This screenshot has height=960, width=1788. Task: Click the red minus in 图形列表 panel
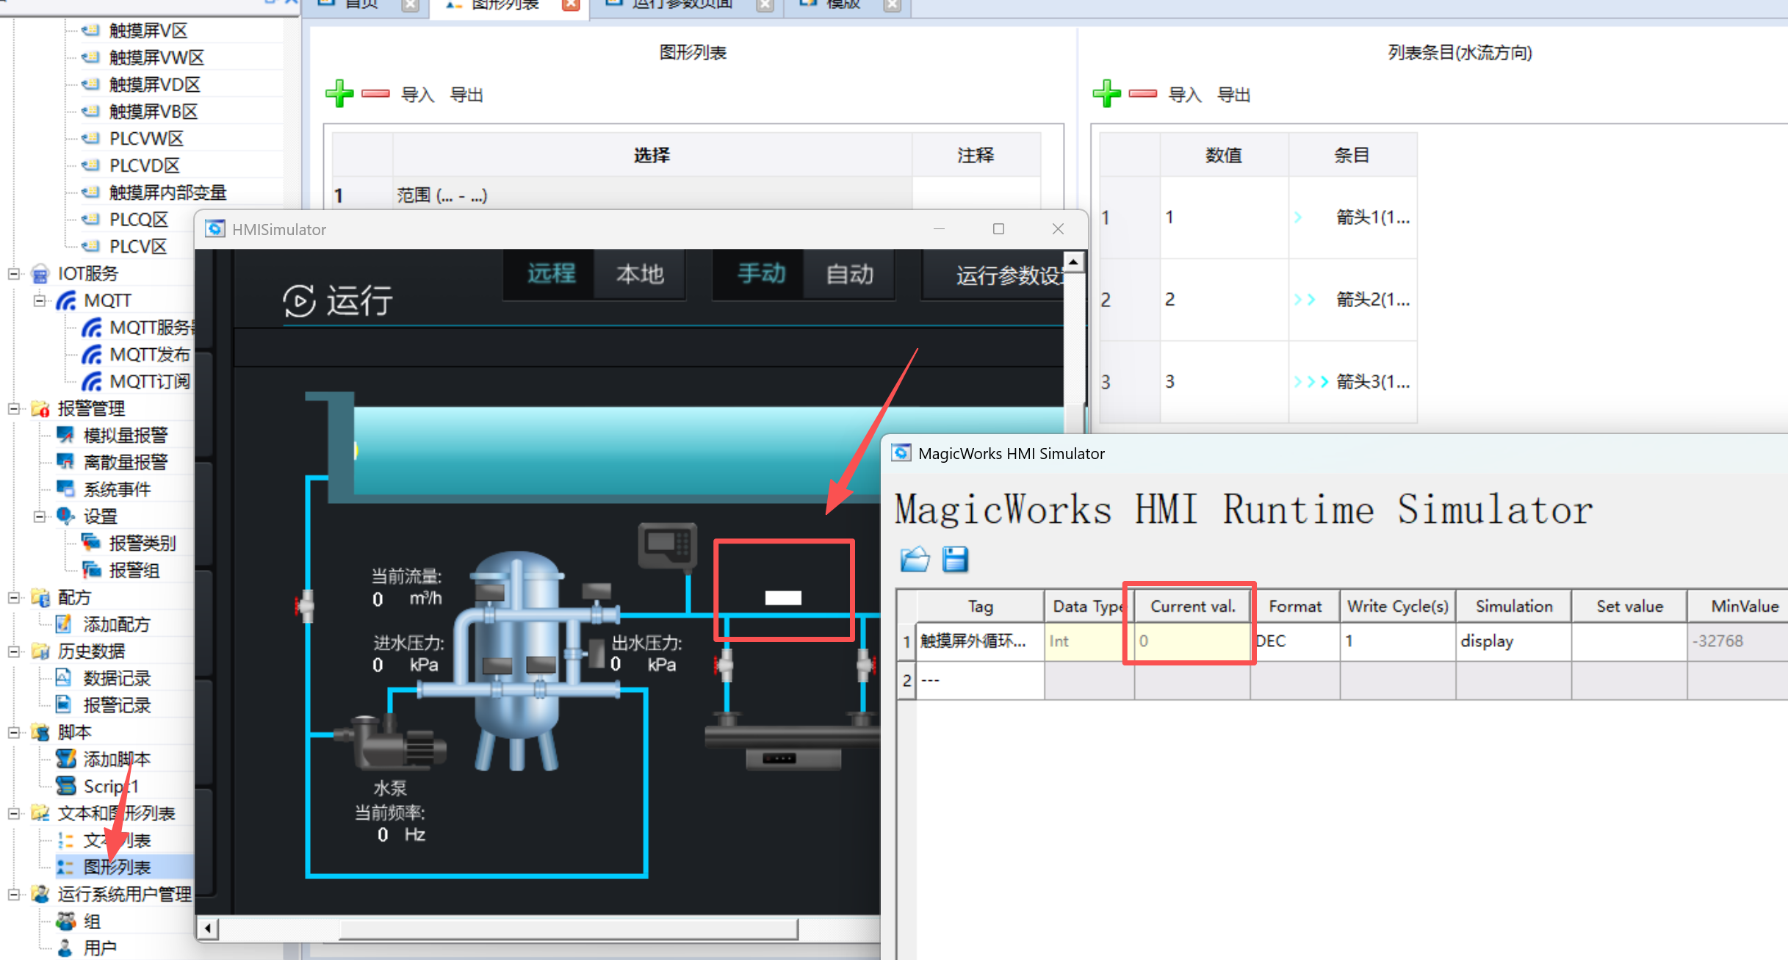375,94
